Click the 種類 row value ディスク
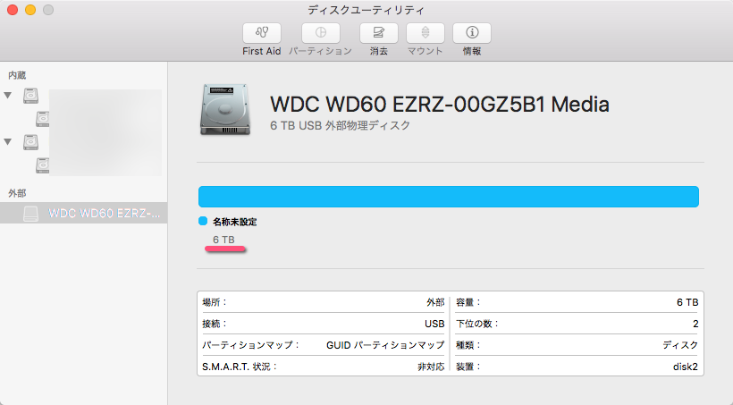The height and width of the screenshot is (405, 733). point(680,345)
